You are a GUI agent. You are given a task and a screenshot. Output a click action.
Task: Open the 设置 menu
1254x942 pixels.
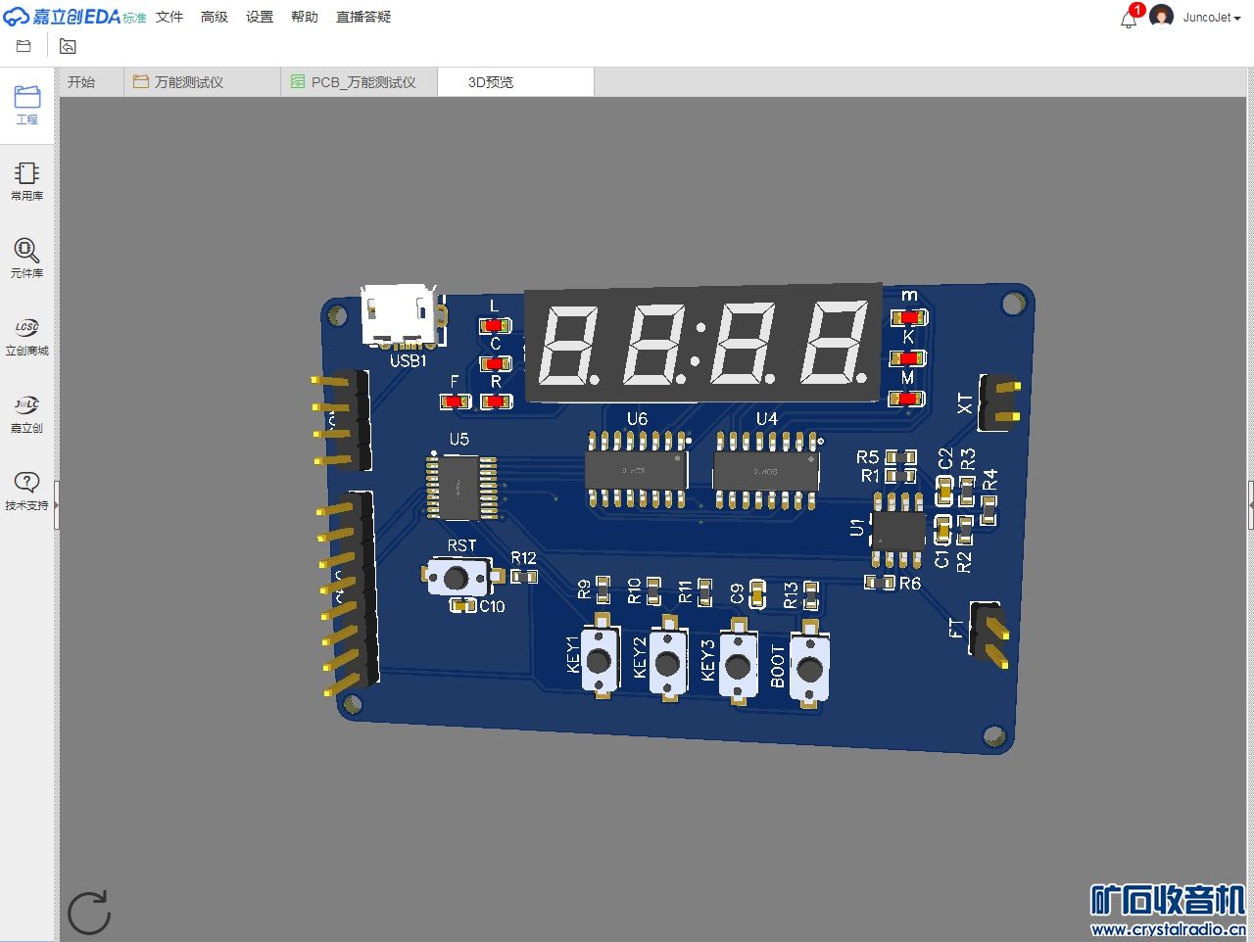tap(260, 17)
